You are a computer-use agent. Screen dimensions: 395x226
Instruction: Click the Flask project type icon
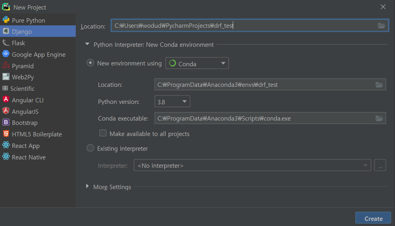[6, 43]
